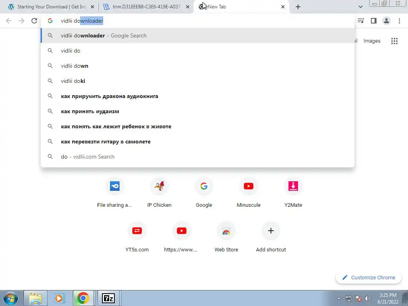Click the Add shortcut plus tile

[271, 237]
